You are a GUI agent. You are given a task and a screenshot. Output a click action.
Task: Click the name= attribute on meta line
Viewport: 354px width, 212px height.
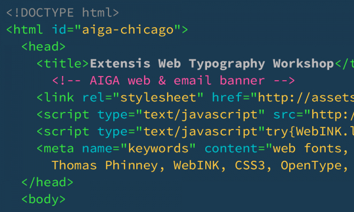click(x=101, y=148)
